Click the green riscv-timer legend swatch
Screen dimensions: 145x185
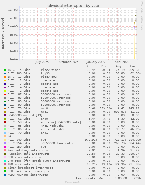point(5,70)
